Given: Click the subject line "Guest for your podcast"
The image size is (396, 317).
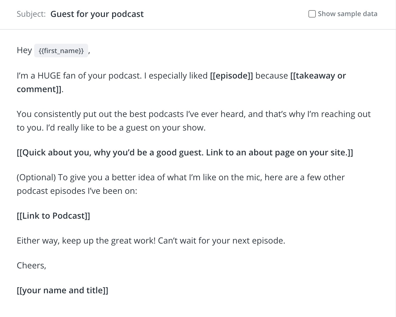Looking at the screenshot, I should point(97,14).
